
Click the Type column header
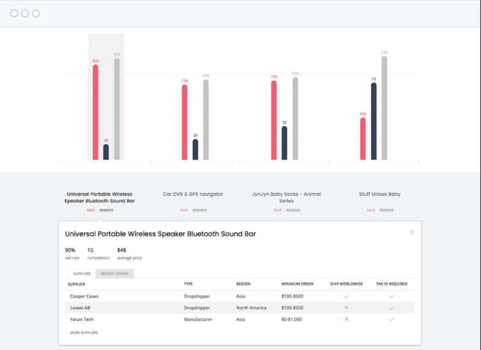coord(188,284)
